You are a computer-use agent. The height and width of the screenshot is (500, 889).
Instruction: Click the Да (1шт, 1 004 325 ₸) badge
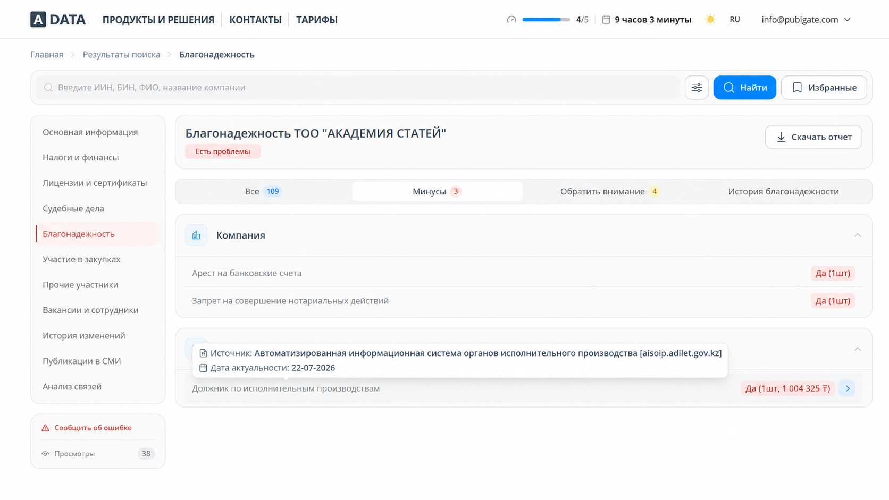coord(787,388)
